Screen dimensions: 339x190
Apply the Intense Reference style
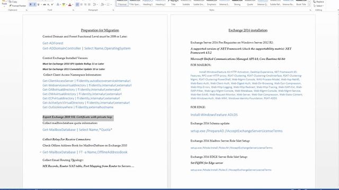(288, 3)
